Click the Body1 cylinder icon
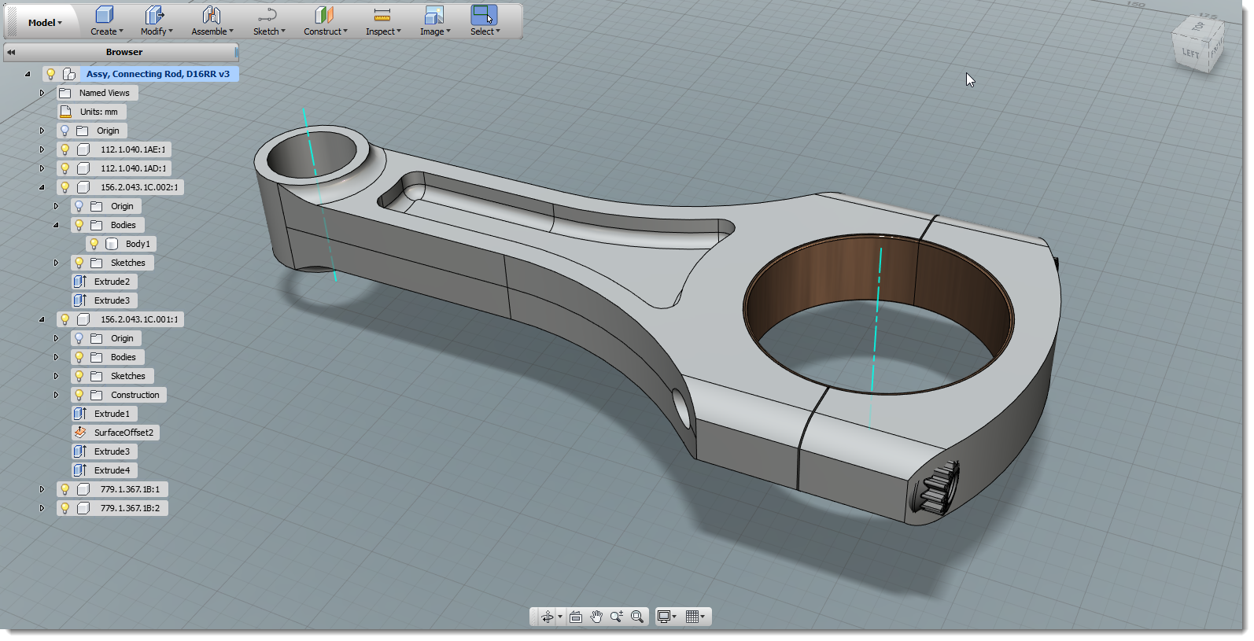Viewport: 1254px width, 641px height. [x=112, y=244]
